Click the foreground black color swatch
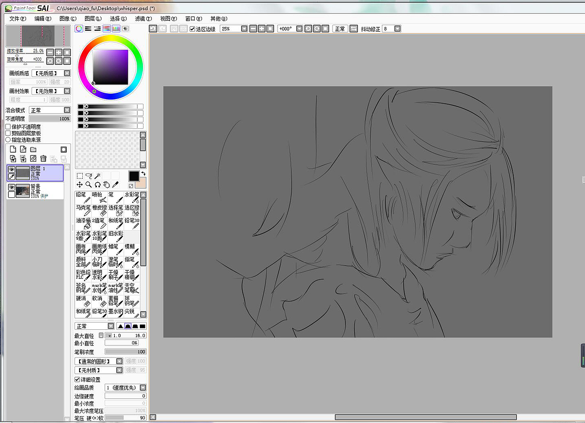The width and height of the screenshot is (585, 423). pos(134,176)
